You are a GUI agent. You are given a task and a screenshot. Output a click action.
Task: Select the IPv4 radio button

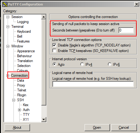pos(82,64)
